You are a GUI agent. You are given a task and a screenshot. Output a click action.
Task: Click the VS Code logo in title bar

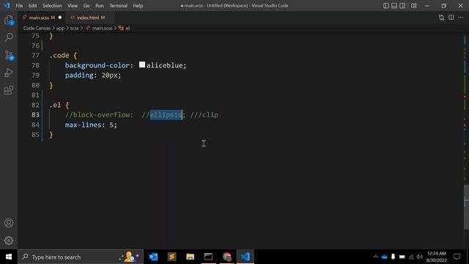pos(7,6)
